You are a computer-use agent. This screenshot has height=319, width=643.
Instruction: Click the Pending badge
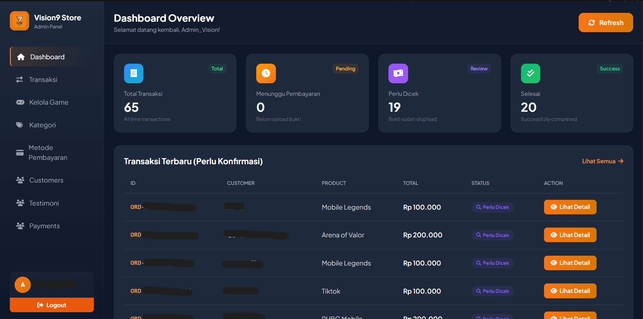pos(345,69)
